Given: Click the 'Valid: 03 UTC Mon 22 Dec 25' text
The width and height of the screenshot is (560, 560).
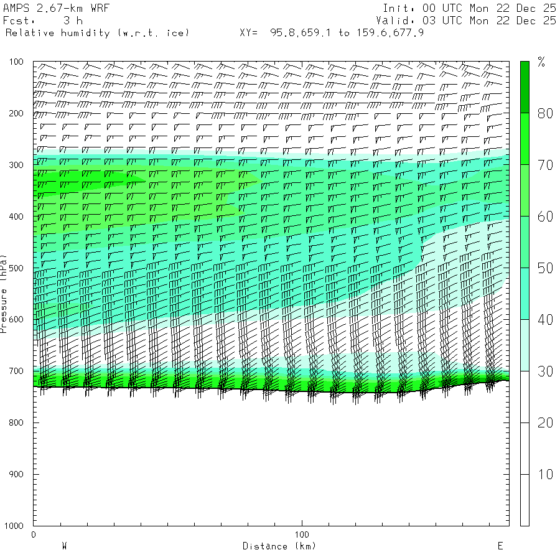Looking at the screenshot, I should tap(465, 21).
